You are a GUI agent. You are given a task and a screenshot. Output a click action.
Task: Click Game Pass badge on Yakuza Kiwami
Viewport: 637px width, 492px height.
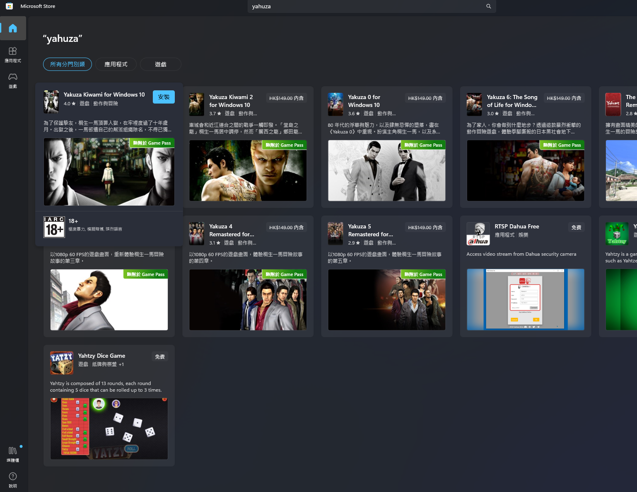(152, 143)
